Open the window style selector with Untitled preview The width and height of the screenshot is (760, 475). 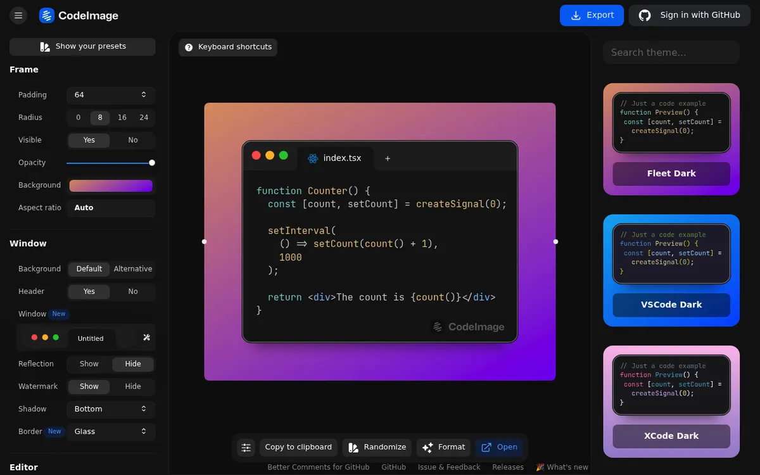[x=85, y=338]
